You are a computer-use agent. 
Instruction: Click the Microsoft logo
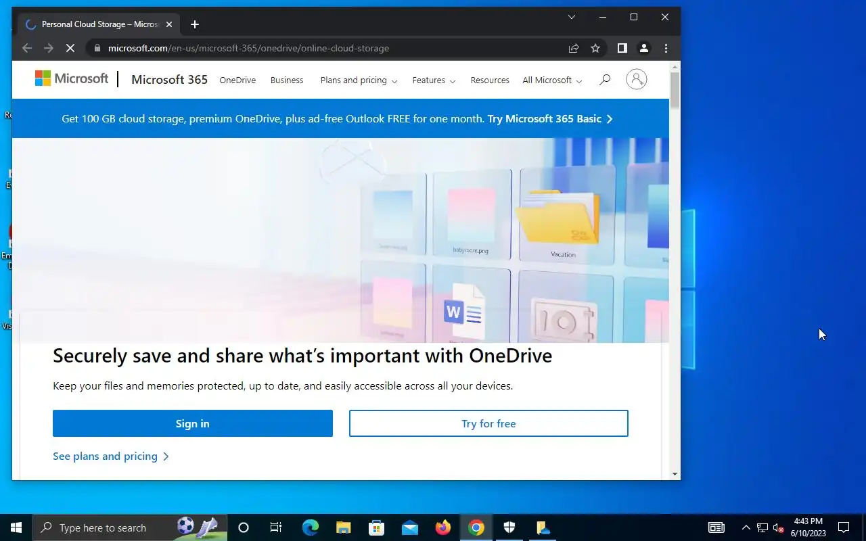coord(72,78)
